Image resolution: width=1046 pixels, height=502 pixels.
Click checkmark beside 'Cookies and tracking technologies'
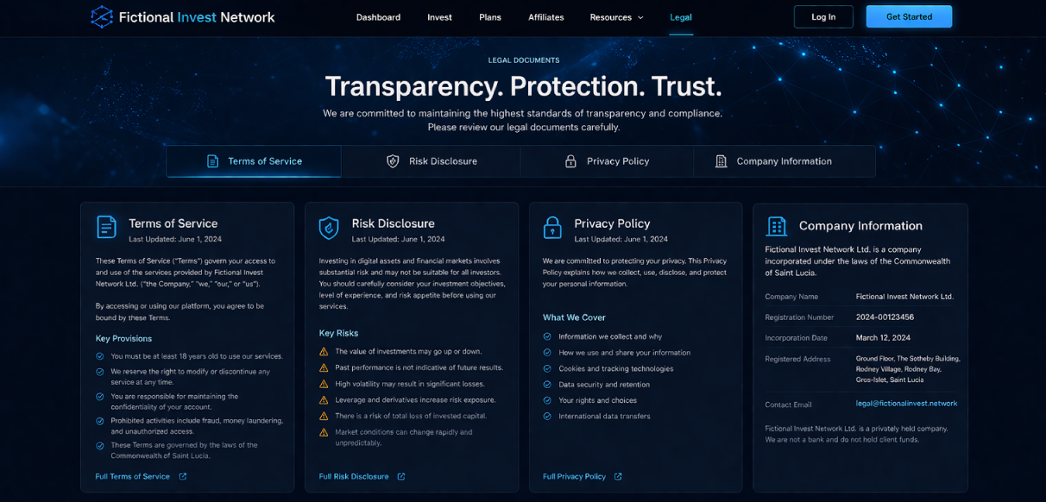pyautogui.click(x=547, y=368)
